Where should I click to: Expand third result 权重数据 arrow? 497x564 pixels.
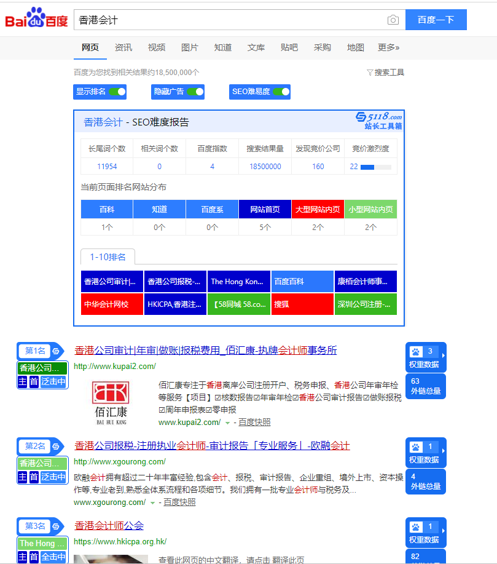444,531
